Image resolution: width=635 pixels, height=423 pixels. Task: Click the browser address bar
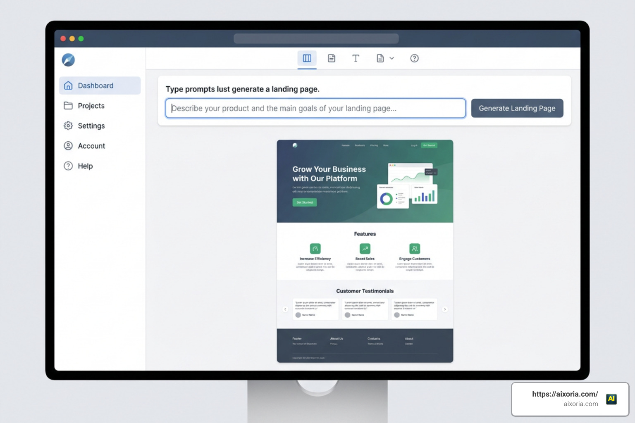pos(316,38)
